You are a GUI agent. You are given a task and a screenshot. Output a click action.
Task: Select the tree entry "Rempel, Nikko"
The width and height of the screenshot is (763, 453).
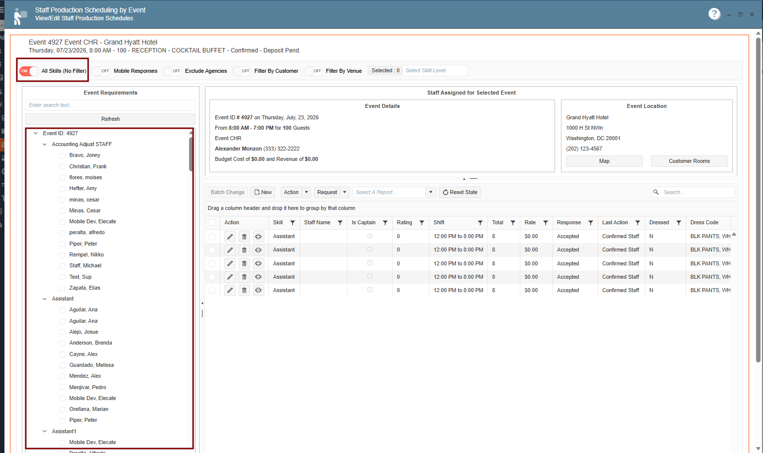point(87,255)
